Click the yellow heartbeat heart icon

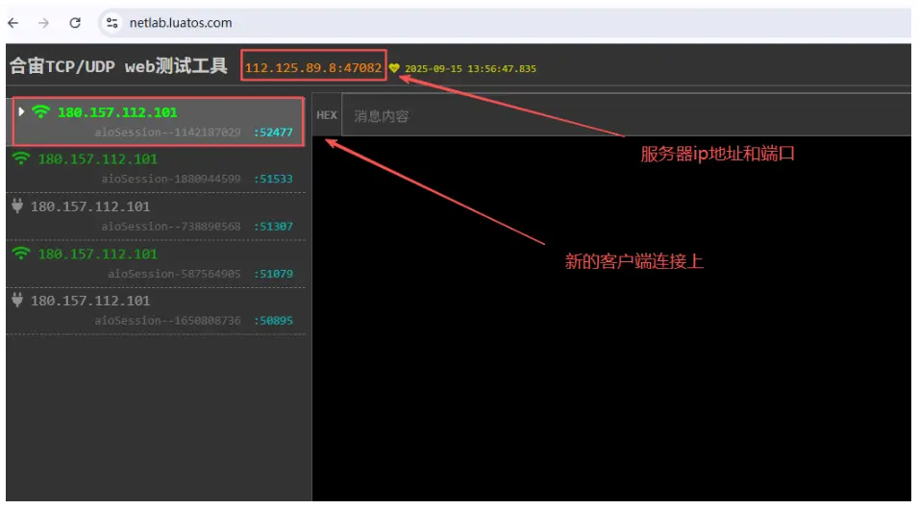tap(394, 68)
